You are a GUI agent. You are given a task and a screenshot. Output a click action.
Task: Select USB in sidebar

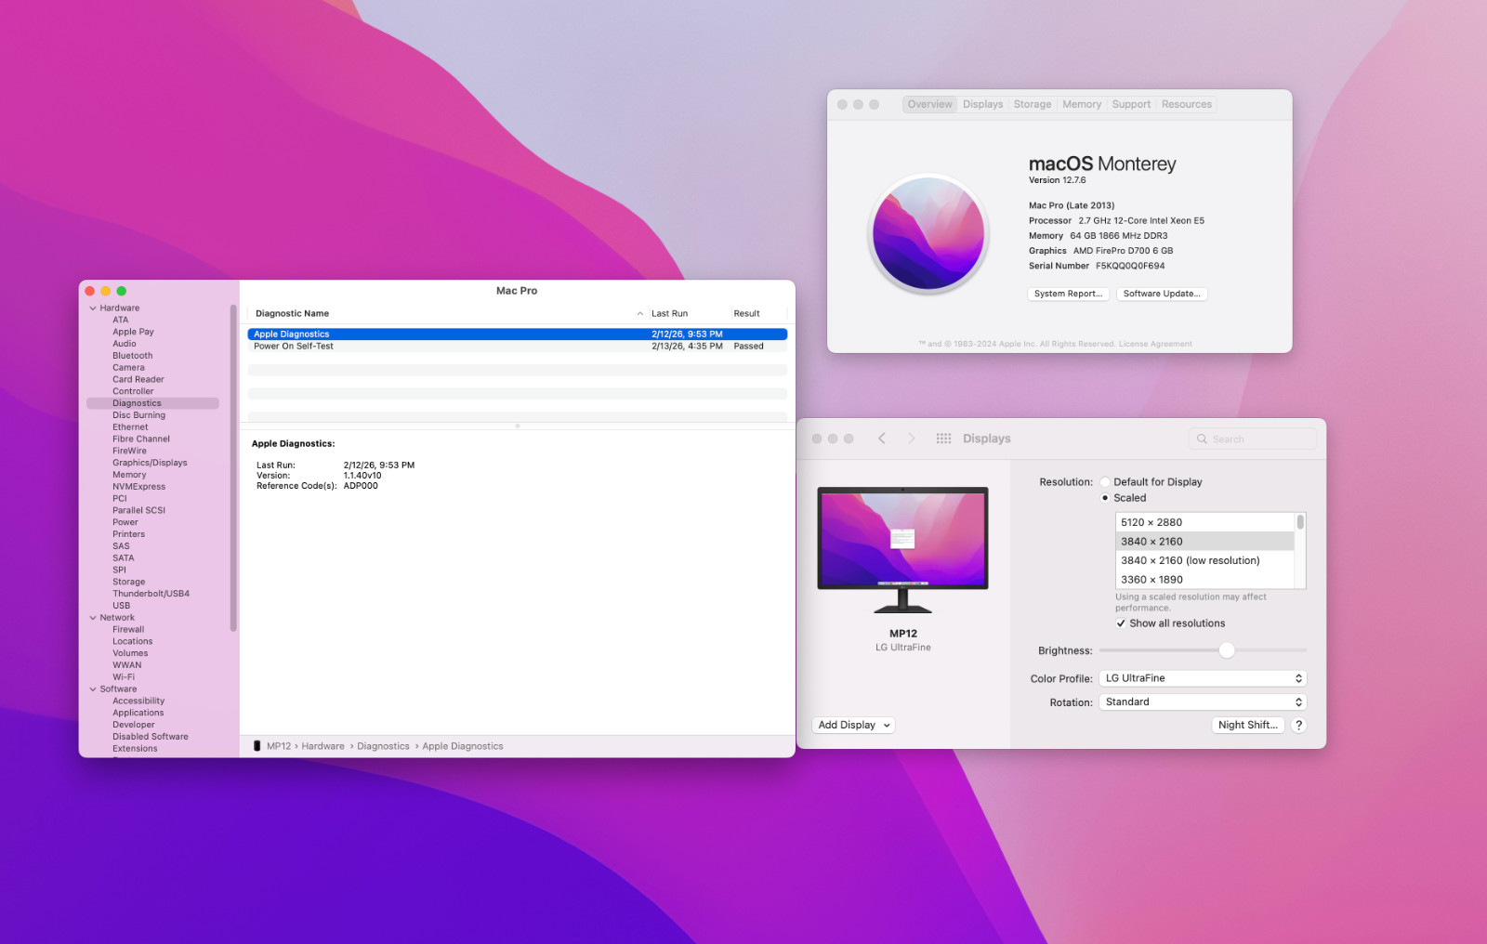pyautogui.click(x=122, y=606)
